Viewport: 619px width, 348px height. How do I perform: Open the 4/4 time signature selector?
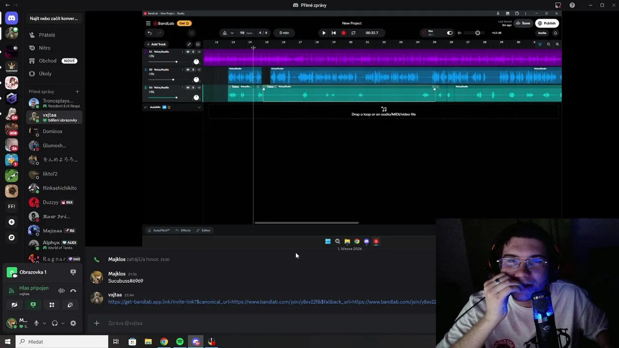pyautogui.click(x=263, y=33)
